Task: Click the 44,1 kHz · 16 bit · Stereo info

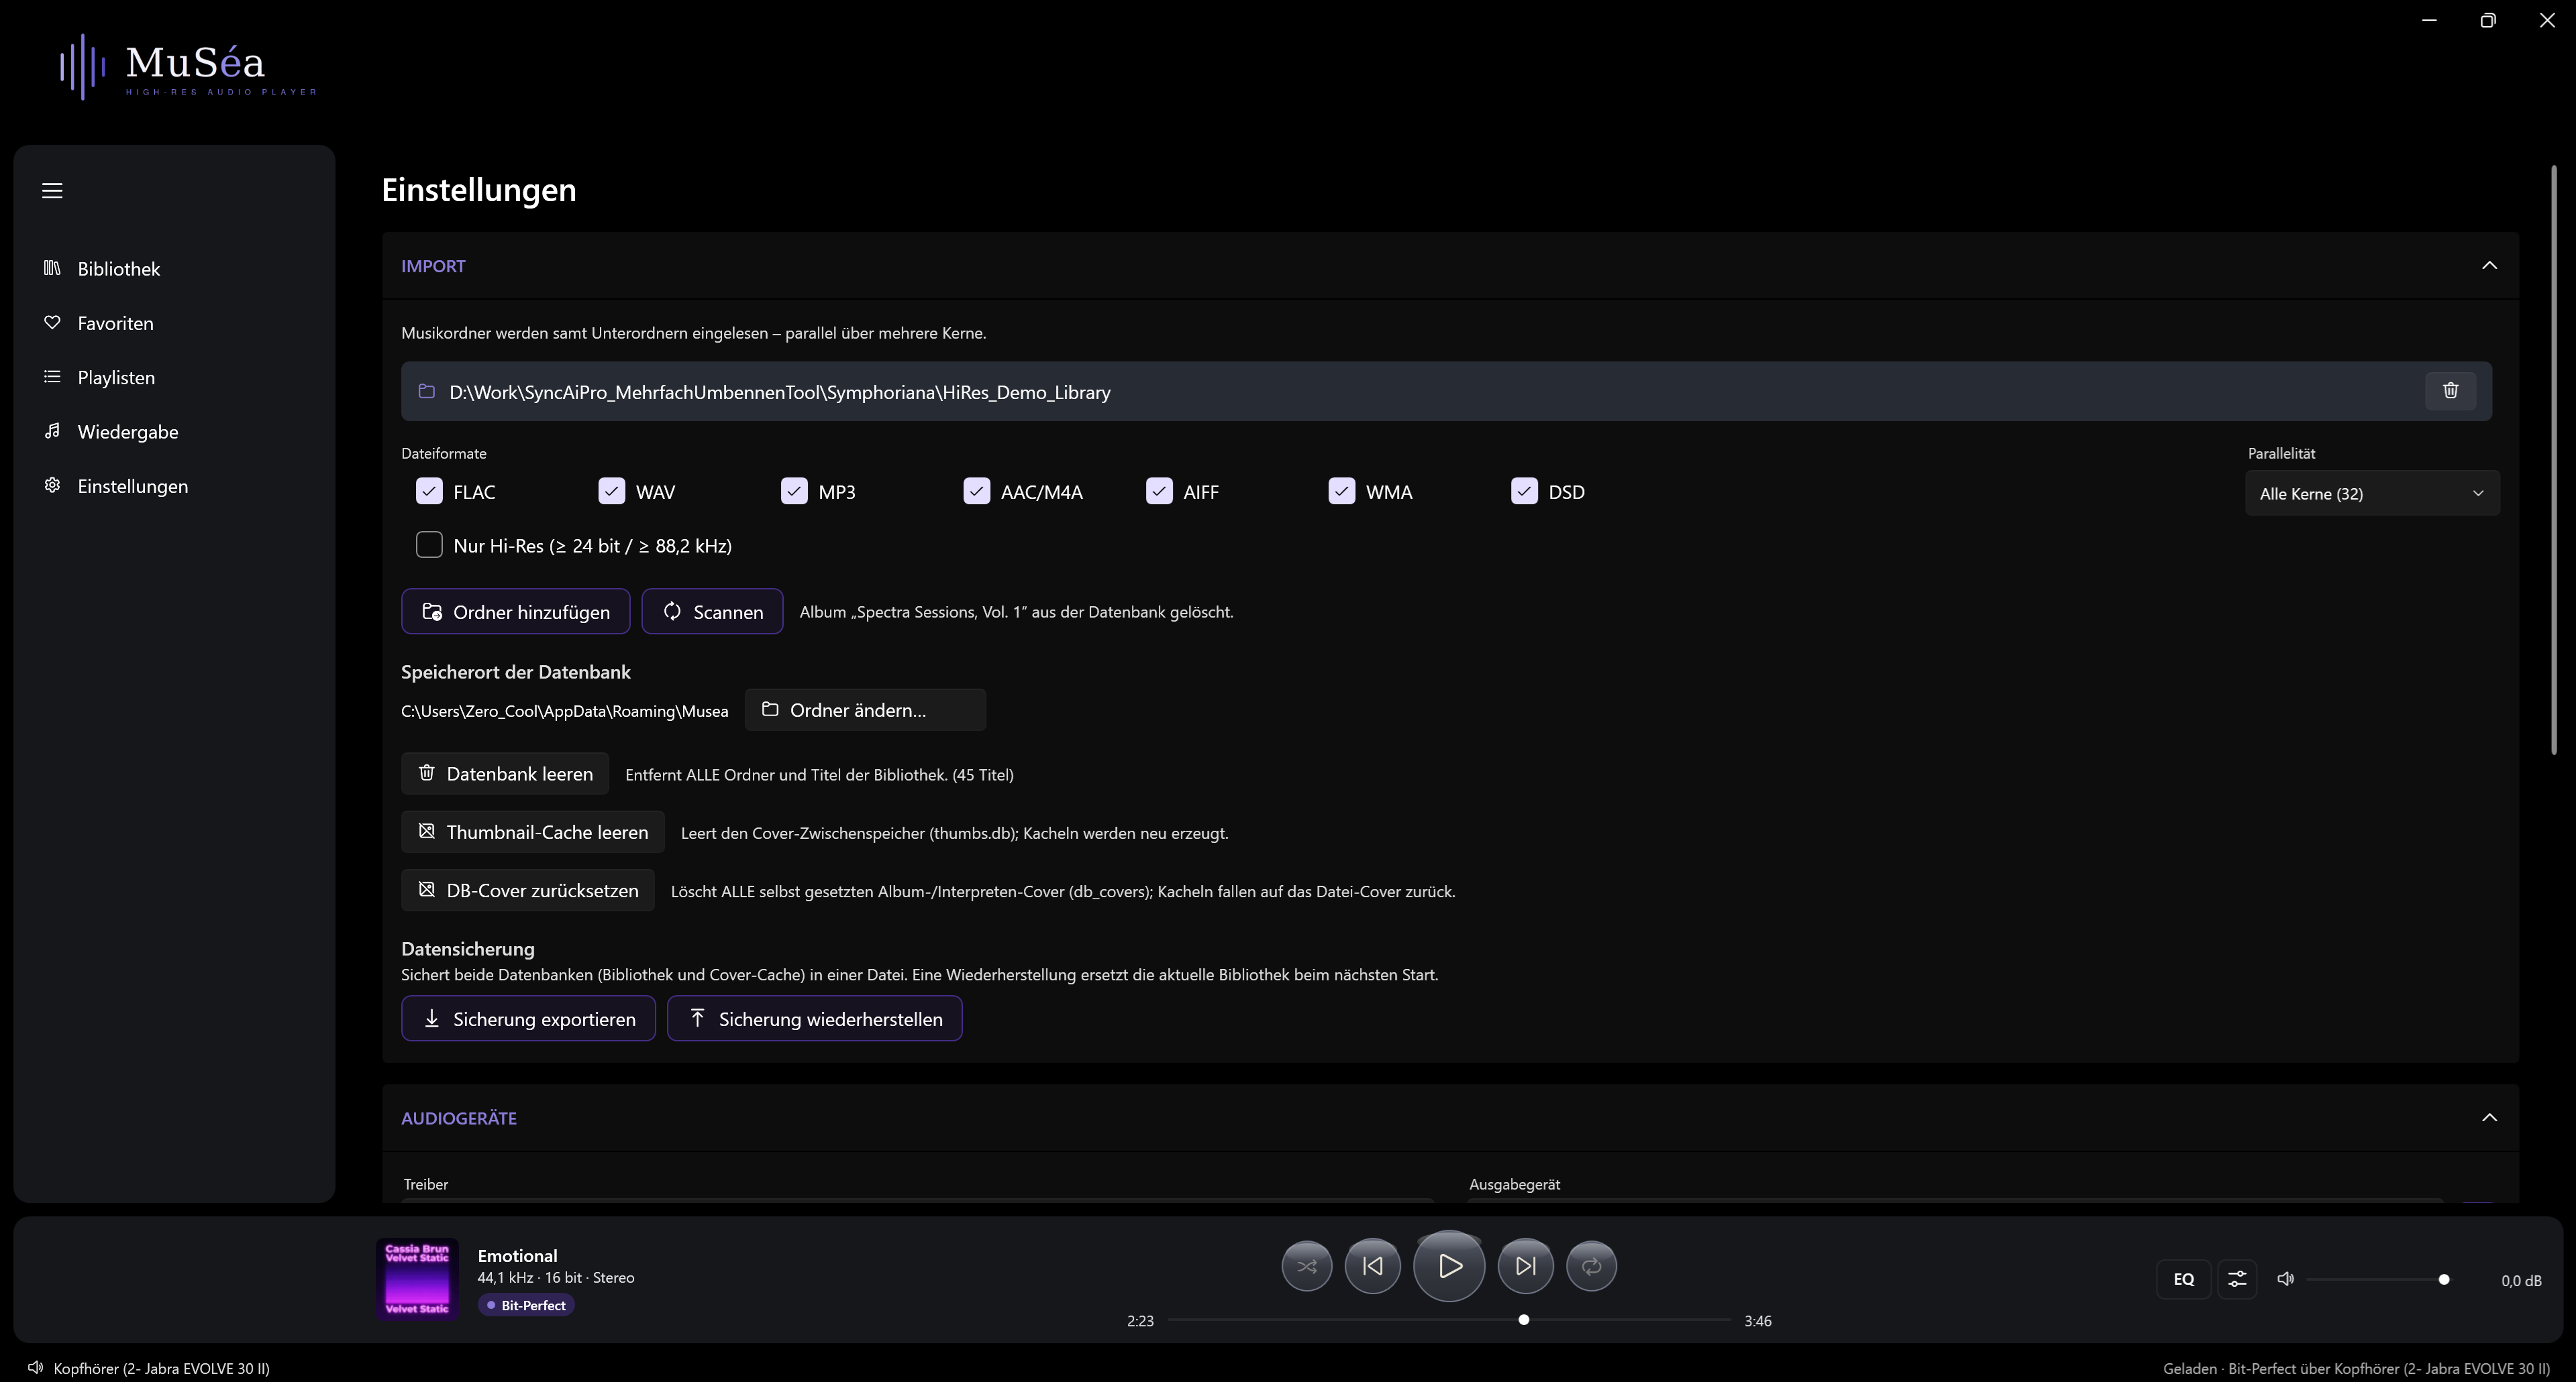Action: (556, 1277)
